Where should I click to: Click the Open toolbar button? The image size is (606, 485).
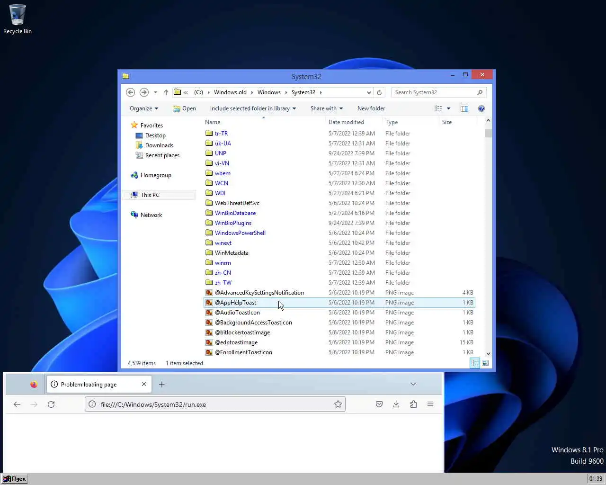tap(185, 108)
